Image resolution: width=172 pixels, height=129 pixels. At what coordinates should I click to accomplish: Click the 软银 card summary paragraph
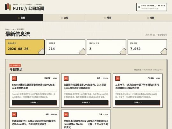pyautogui.click(x=86, y=96)
